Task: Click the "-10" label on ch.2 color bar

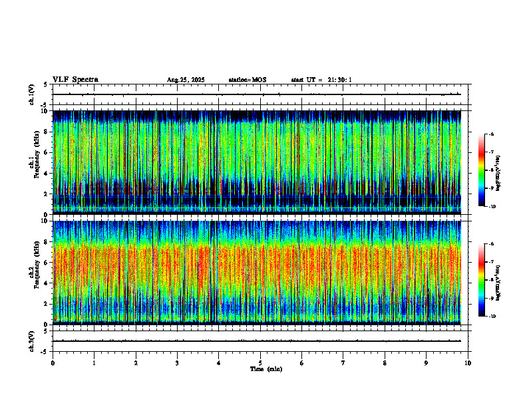Action: pyautogui.click(x=492, y=317)
